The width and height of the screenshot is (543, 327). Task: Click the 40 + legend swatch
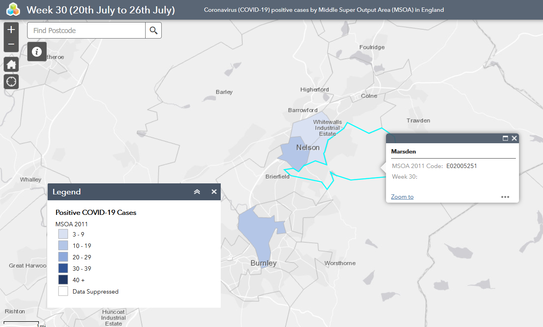click(63, 280)
